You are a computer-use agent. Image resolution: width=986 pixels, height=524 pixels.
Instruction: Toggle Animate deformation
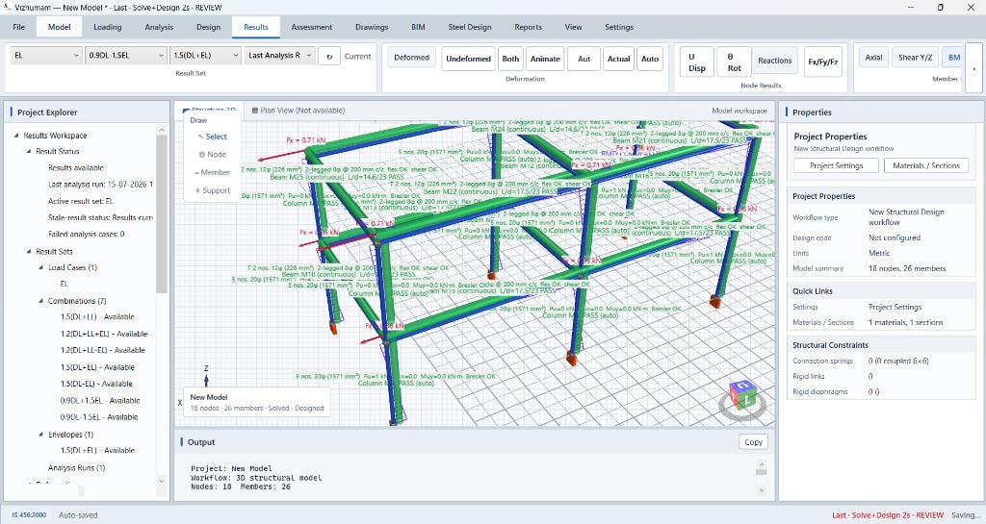point(545,59)
